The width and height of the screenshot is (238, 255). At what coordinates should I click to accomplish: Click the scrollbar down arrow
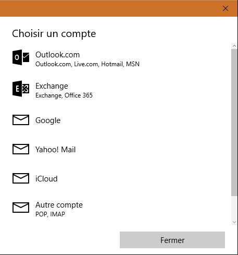click(x=234, y=222)
